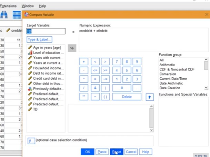Click the arrow button to move variable into expression

pos(72,48)
